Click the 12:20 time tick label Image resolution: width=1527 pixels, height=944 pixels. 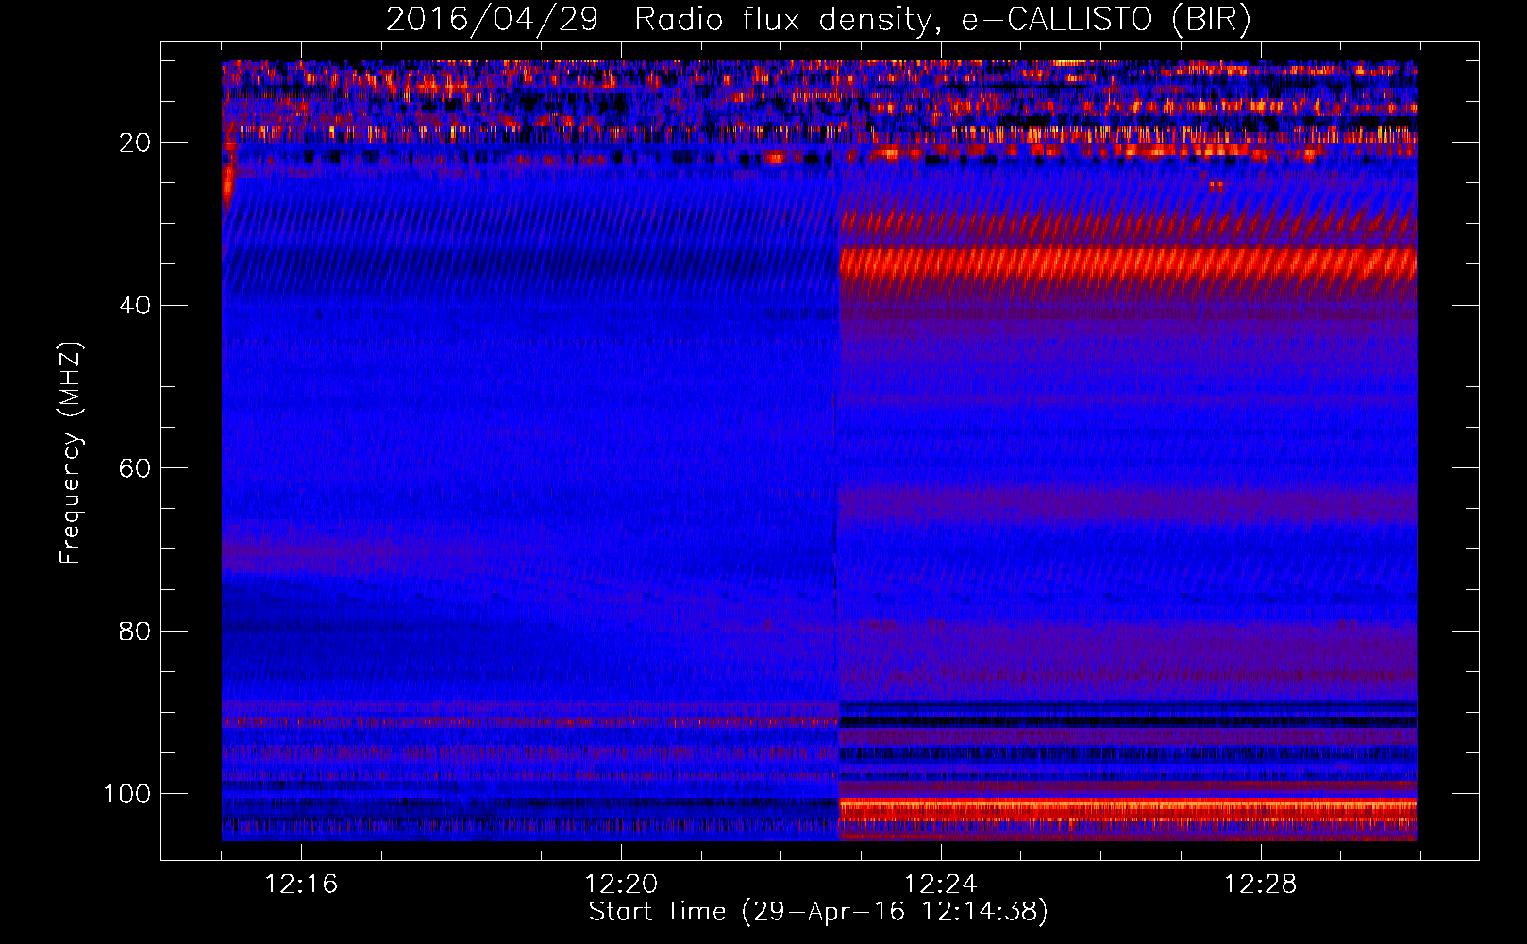pos(621,884)
